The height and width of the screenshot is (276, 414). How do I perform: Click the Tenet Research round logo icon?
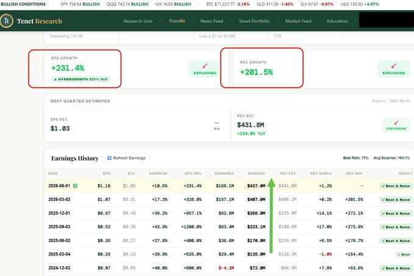click(6, 21)
